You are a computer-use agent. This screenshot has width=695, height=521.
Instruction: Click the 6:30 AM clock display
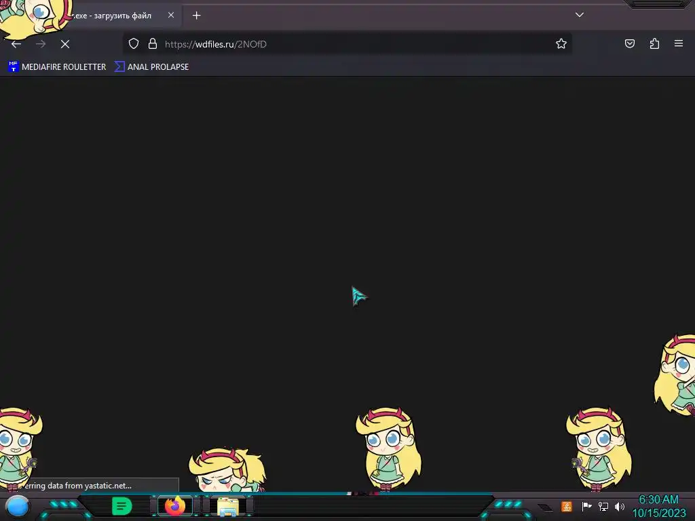[x=658, y=500]
